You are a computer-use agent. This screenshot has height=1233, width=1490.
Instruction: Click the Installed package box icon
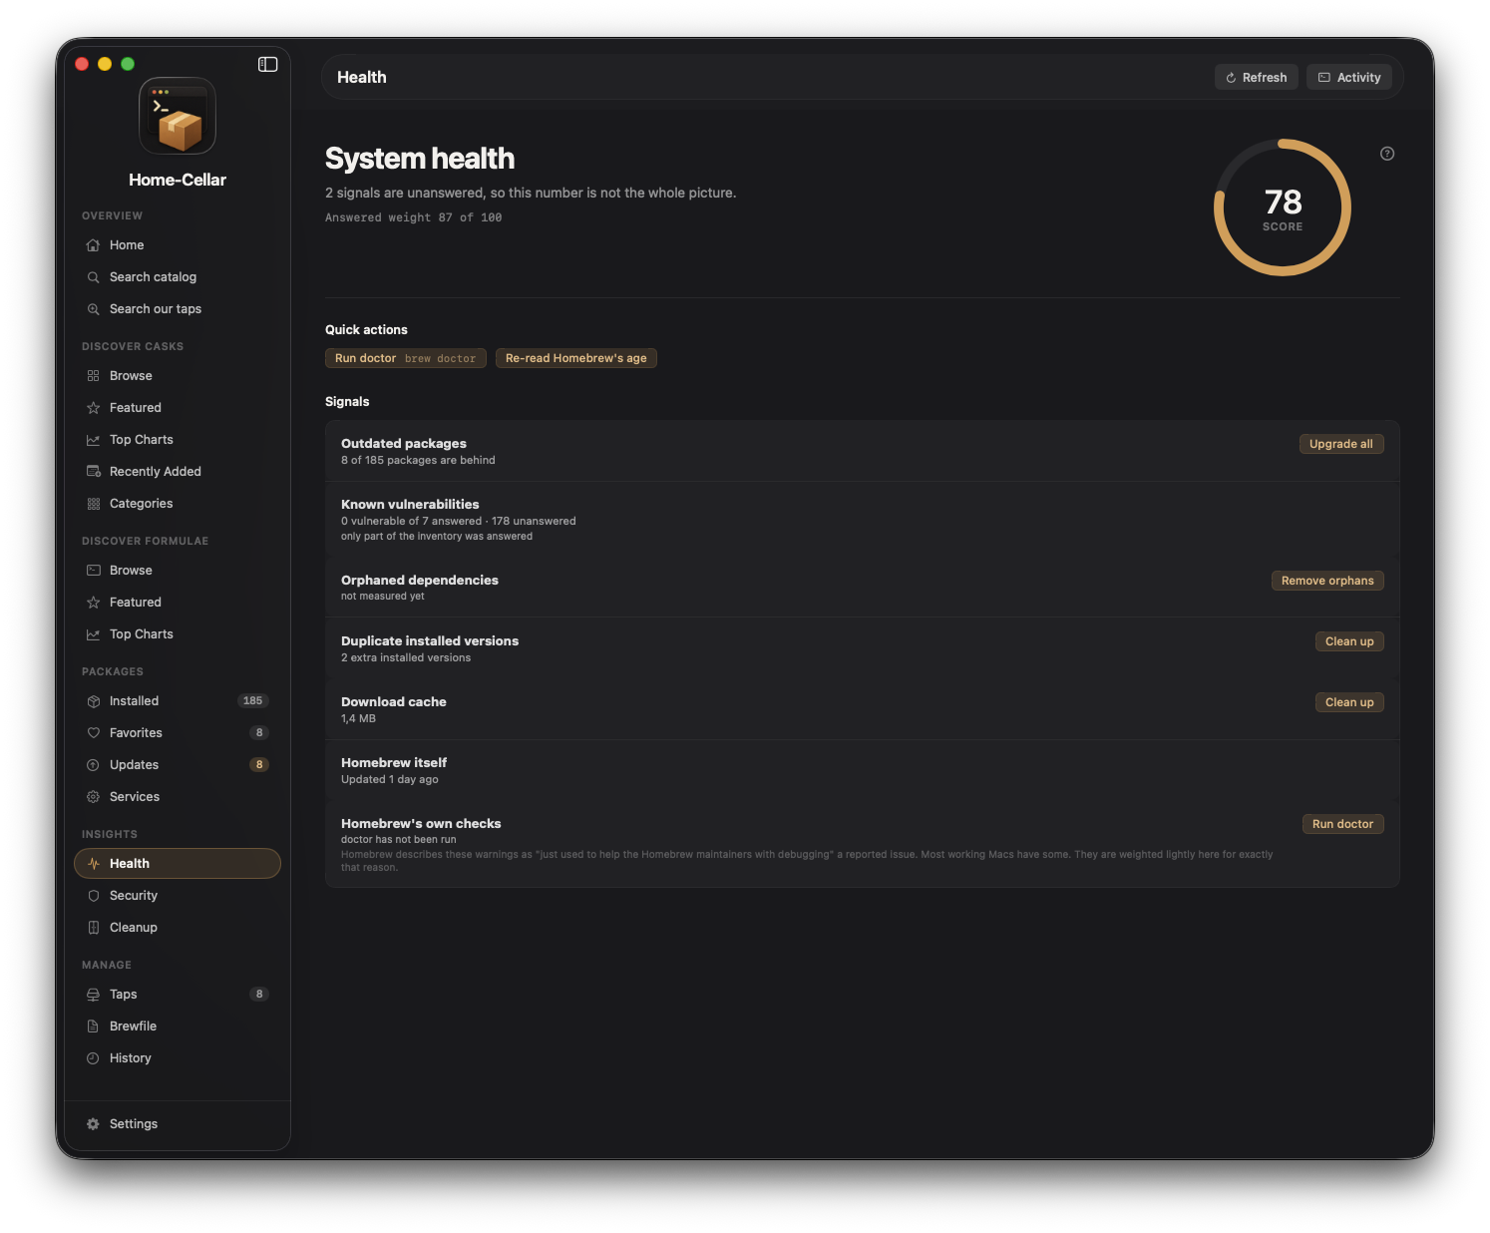click(93, 701)
